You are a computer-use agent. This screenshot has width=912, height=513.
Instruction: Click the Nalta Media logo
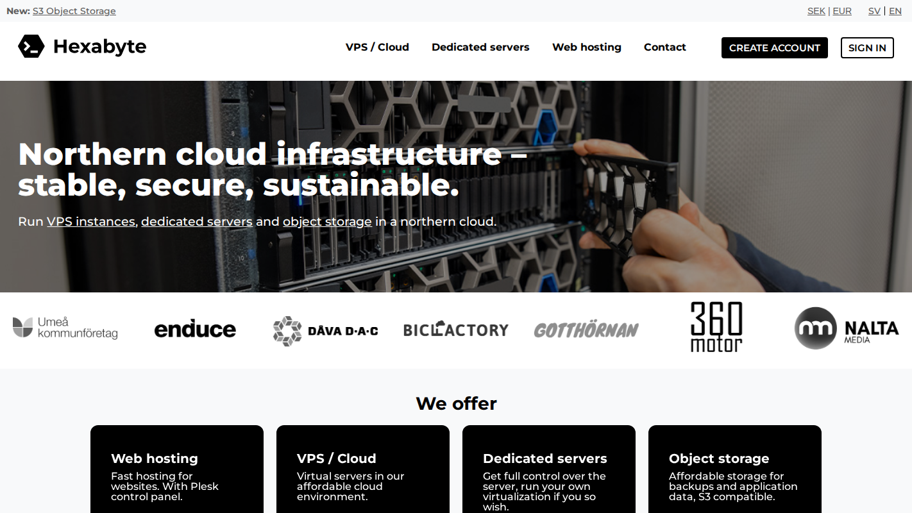pos(847,328)
